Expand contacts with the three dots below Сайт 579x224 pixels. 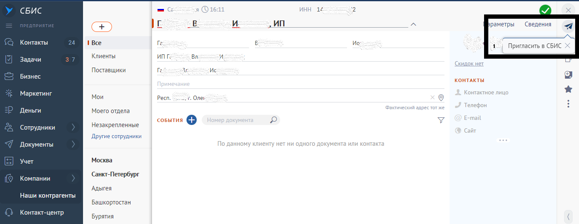tap(504, 140)
